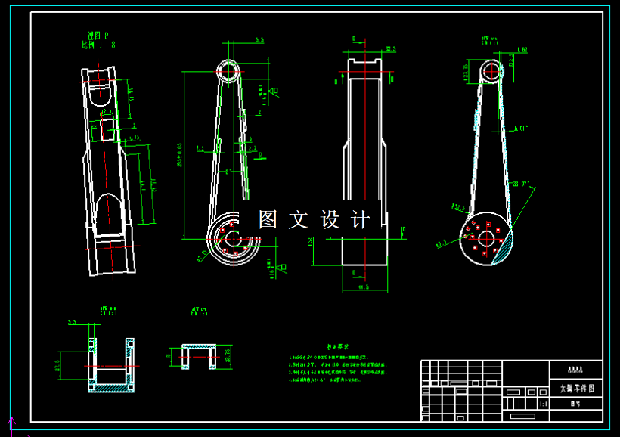Select the 22.5 vertical dimension text
The width and height of the screenshot is (620, 437).
[x=57, y=365]
